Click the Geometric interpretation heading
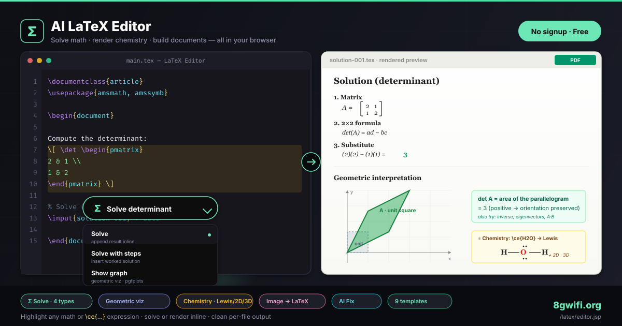Screen dimensions: 622x326 click(377, 178)
